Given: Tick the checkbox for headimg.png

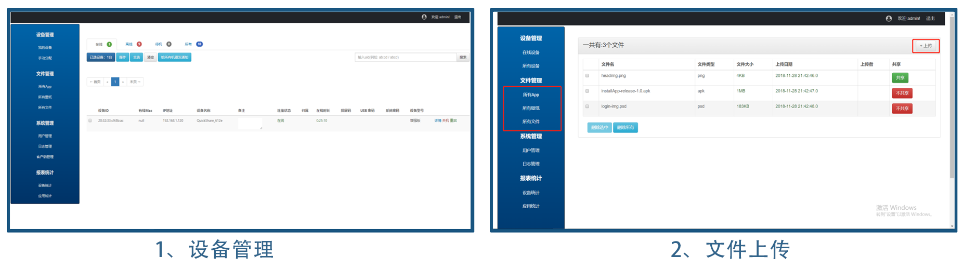Looking at the screenshot, I should point(587,76).
